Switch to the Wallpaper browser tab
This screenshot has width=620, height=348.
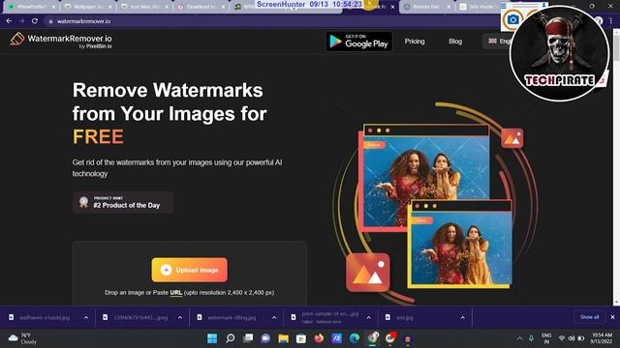87,7
